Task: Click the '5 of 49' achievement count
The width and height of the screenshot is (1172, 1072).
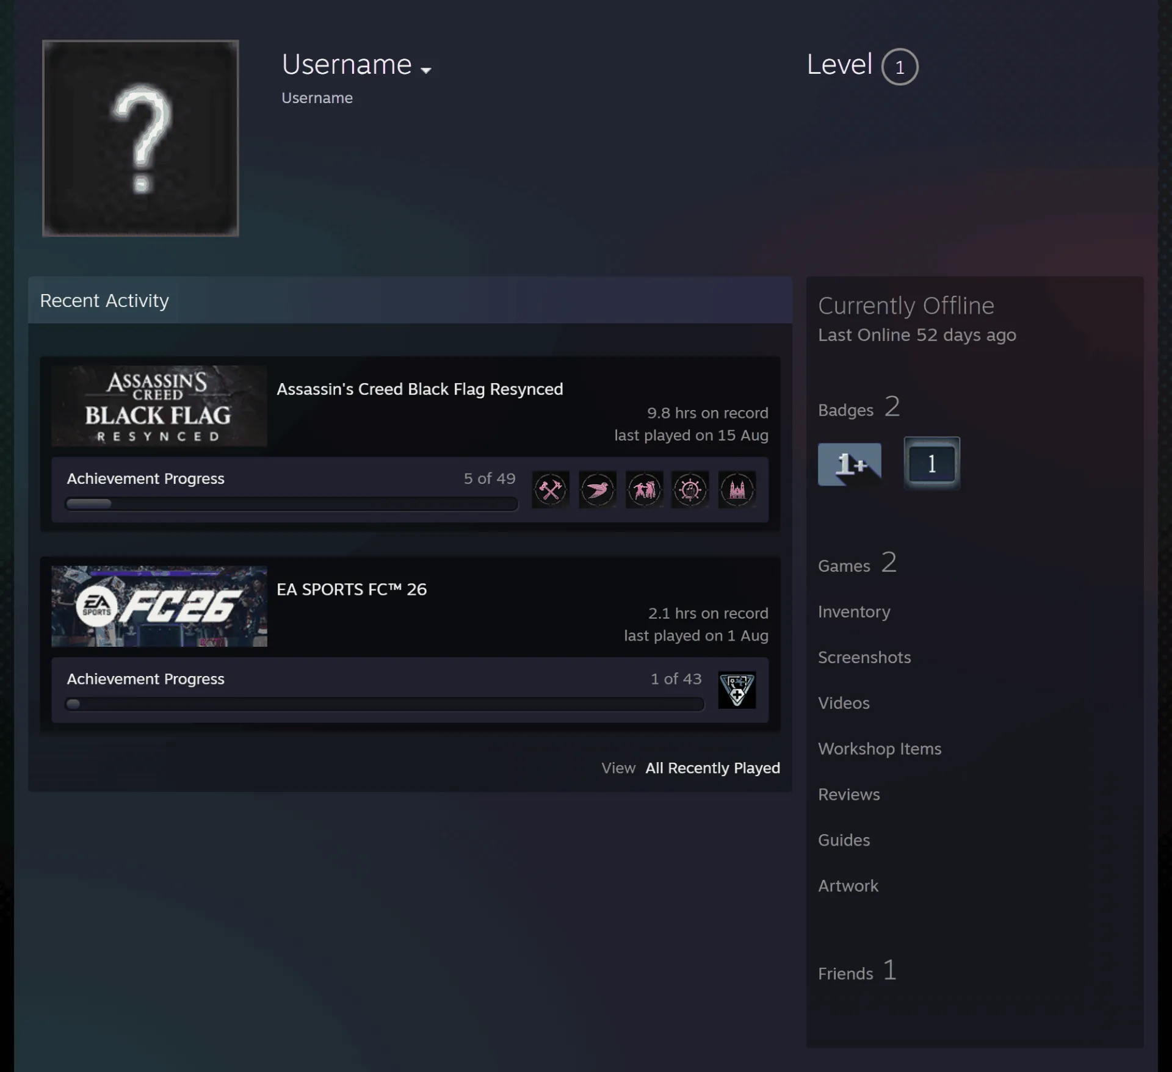Action: [x=490, y=478]
